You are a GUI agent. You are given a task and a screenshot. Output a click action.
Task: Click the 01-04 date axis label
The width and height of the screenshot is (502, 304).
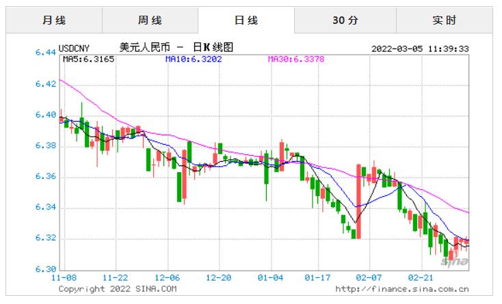[270, 279]
